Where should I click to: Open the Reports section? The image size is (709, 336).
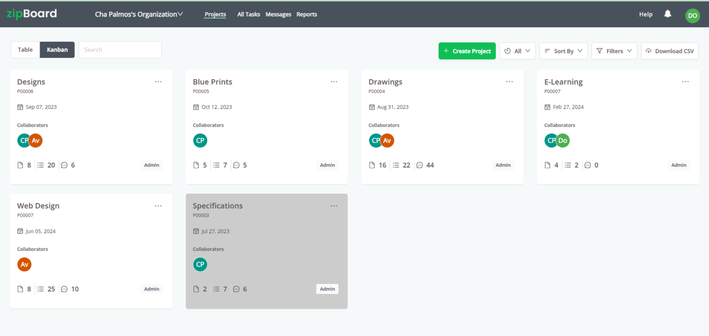tap(306, 14)
